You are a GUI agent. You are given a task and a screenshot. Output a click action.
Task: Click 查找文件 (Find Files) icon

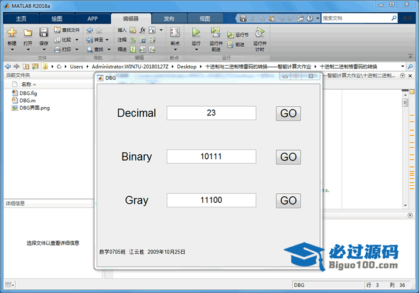[x=57, y=30]
